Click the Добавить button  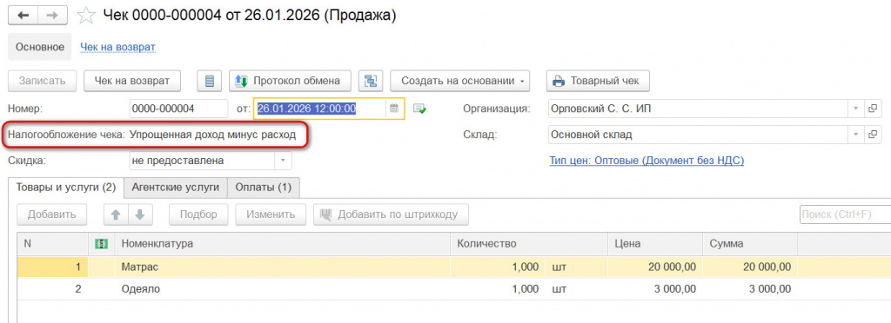pos(51,214)
